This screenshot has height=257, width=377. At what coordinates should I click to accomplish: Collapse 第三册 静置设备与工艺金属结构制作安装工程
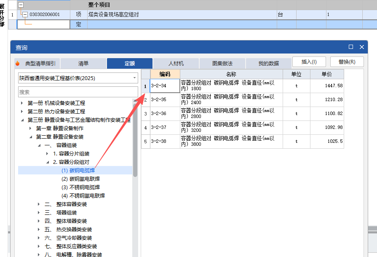point(22,120)
